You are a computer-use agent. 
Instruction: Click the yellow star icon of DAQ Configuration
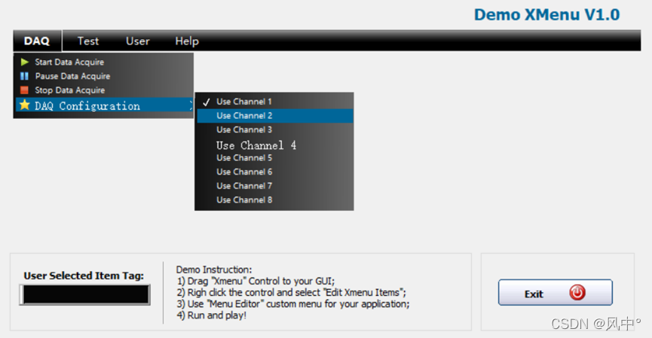click(x=25, y=105)
